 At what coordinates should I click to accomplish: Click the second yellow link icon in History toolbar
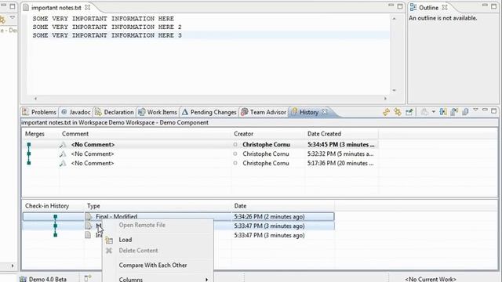[398, 112]
